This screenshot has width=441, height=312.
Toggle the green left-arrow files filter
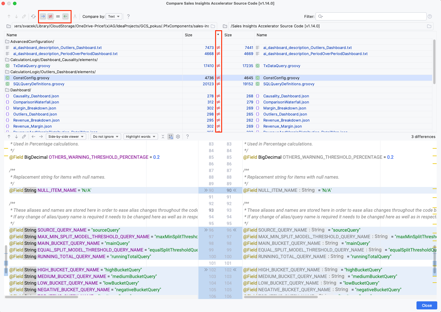pos(65,16)
